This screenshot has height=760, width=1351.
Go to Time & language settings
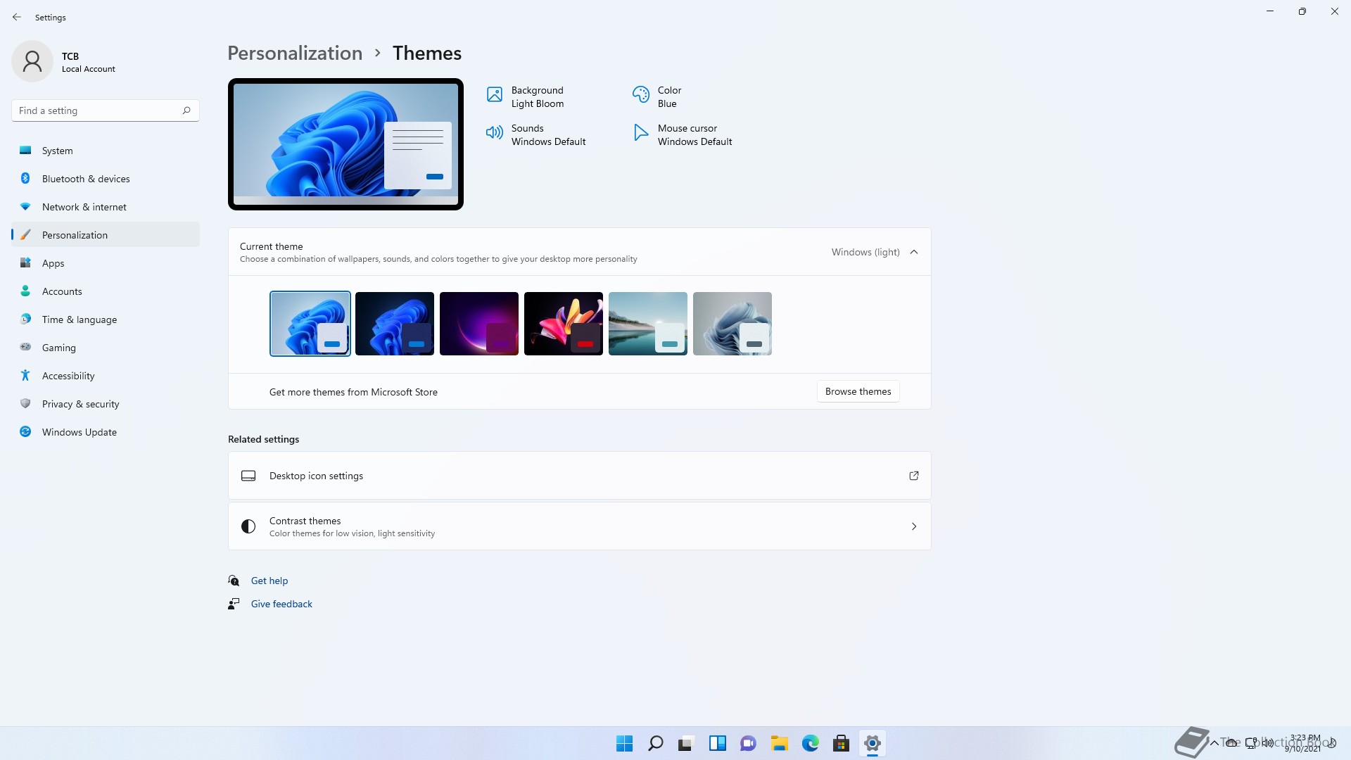coord(106,319)
